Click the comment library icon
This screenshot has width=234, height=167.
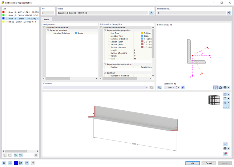151,88
